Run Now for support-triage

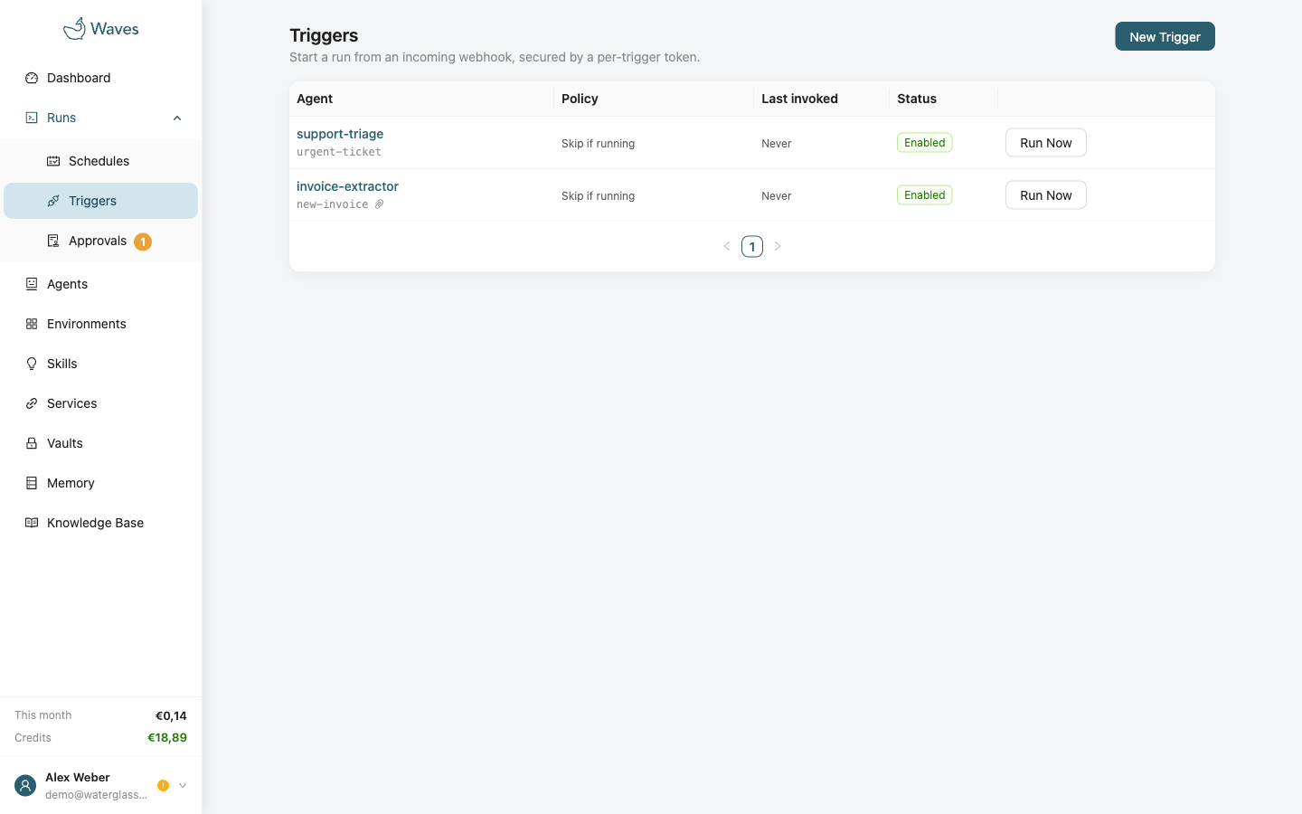coord(1046,143)
